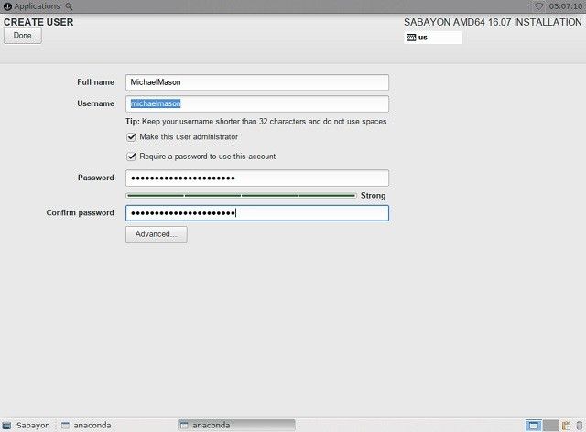
Task: Select second workspace in pager
Action: pyautogui.click(x=551, y=426)
